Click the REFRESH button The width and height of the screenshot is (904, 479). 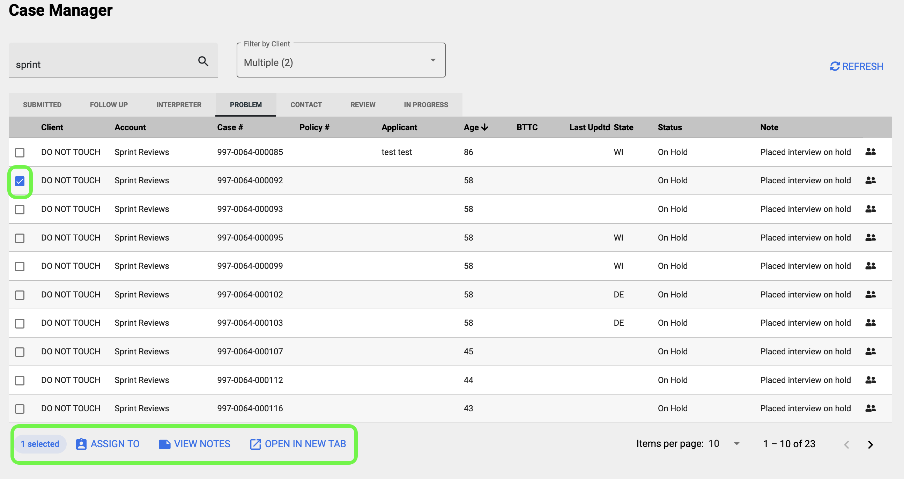[x=857, y=66]
